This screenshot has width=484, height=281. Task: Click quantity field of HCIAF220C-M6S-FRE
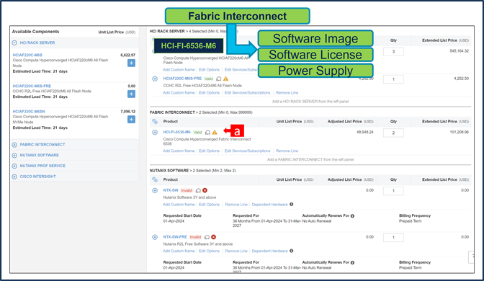393,79
